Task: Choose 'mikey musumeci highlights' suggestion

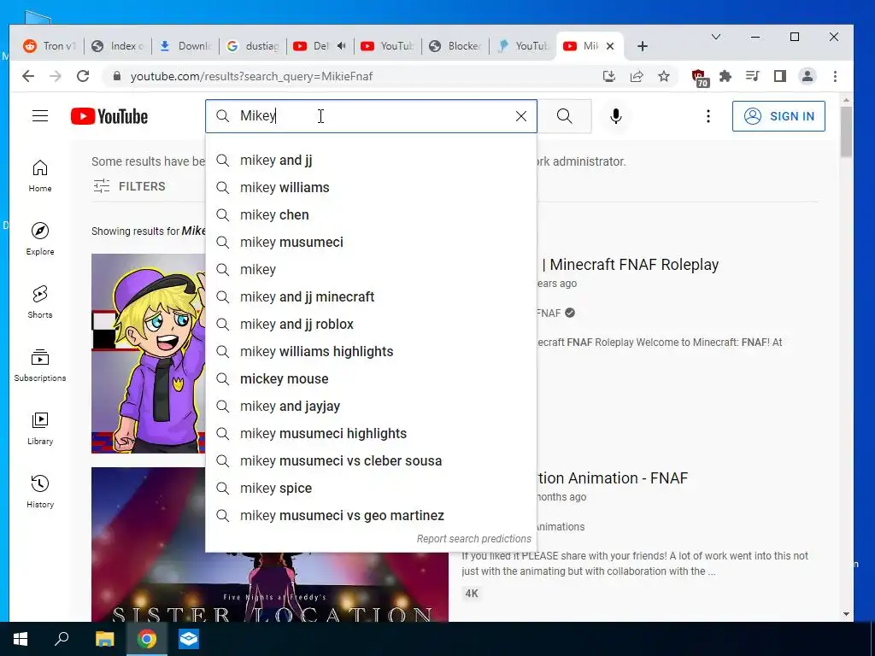Action: [x=371, y=433]
